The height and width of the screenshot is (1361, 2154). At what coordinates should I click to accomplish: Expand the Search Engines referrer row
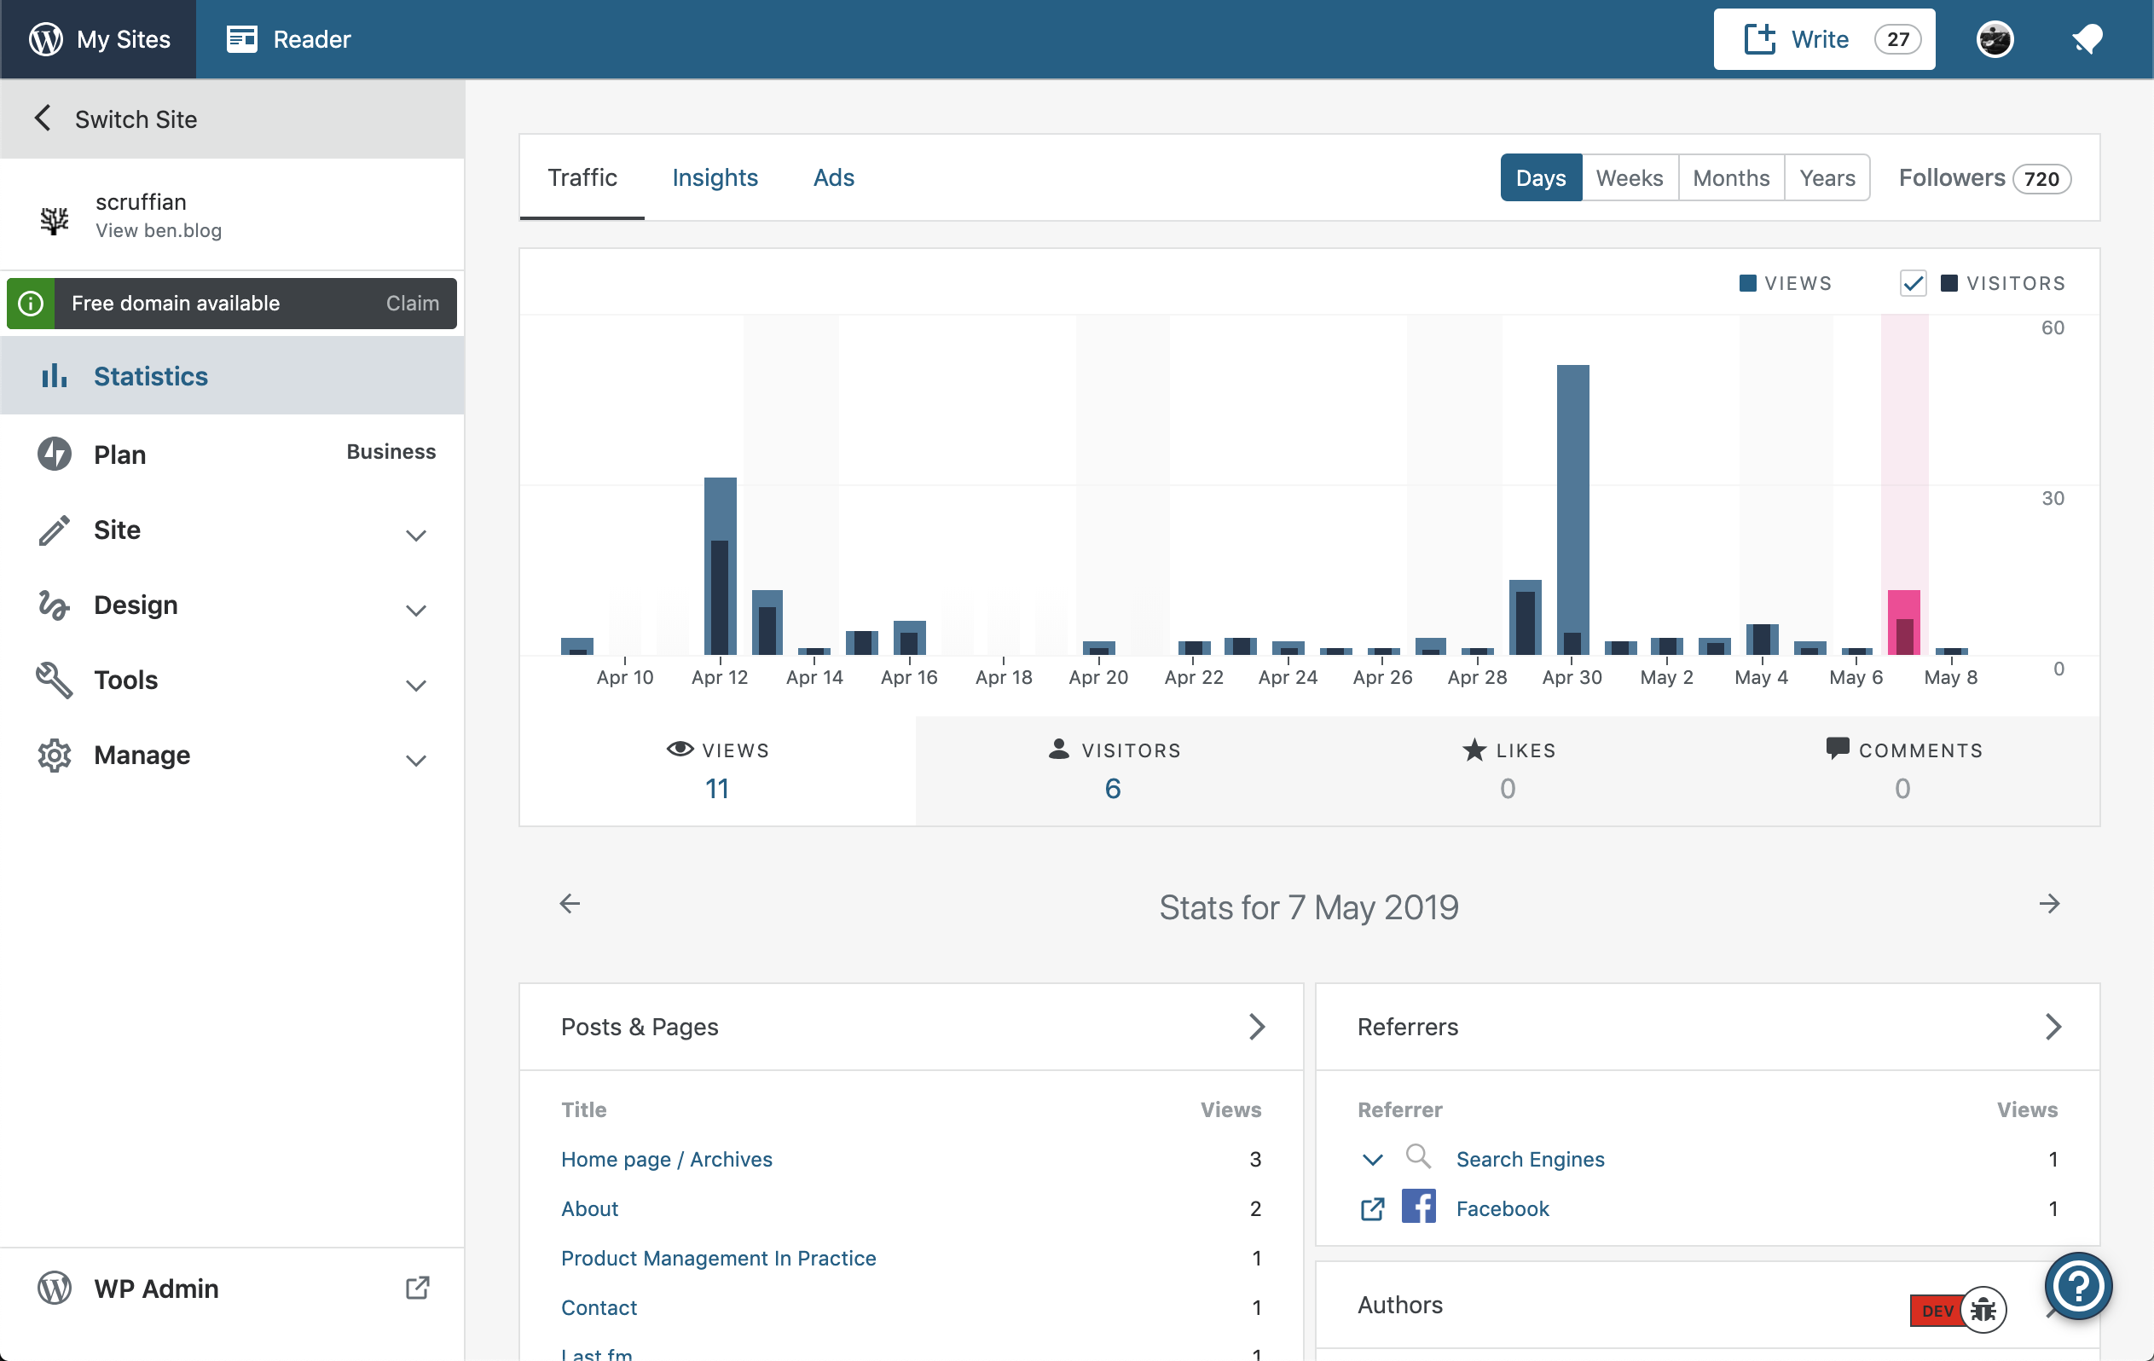click(x=1372, y=1160)
